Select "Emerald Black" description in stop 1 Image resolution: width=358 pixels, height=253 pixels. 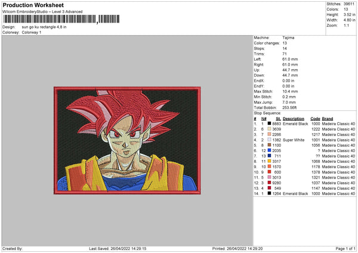[295, 124]
